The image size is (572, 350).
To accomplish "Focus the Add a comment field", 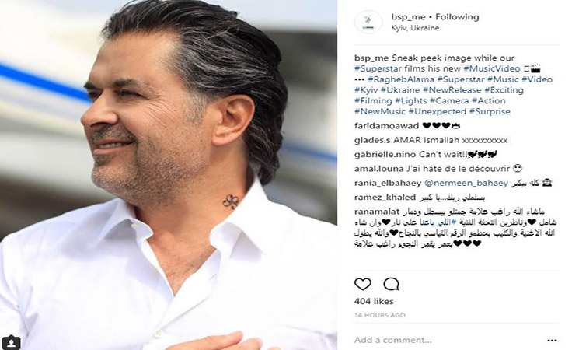I will point(448,340).
